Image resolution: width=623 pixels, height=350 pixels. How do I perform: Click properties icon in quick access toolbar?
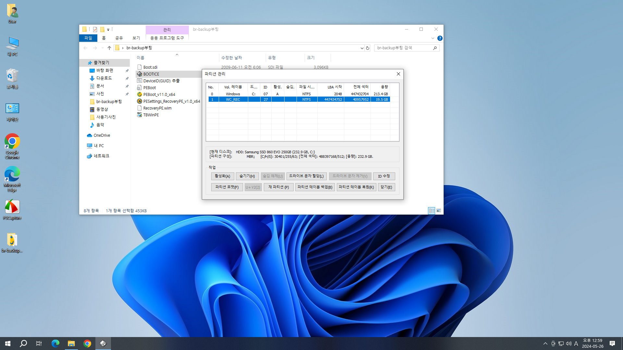coord(95,29)
